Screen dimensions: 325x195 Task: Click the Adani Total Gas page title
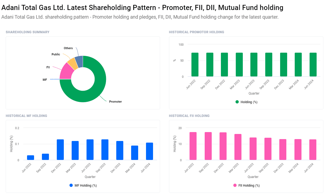pos(142,8)
